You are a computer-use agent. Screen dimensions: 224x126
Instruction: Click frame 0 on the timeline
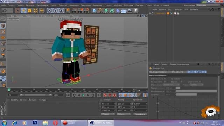click(x=9, y=90)
